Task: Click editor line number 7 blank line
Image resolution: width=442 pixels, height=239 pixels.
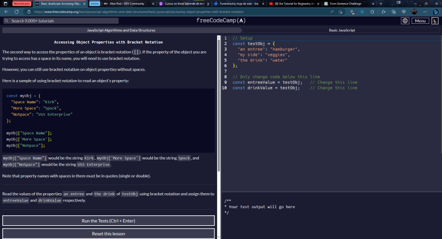Action: pyautogui.click(x=225, y=71)
